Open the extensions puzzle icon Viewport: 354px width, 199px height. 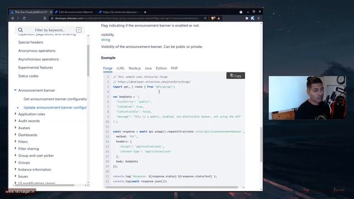[x=247, y=18]
